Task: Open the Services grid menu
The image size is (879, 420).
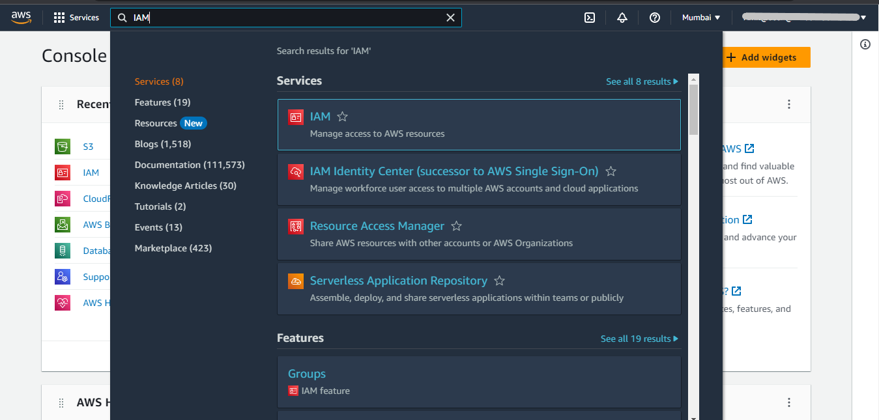Action: point(76,18)
